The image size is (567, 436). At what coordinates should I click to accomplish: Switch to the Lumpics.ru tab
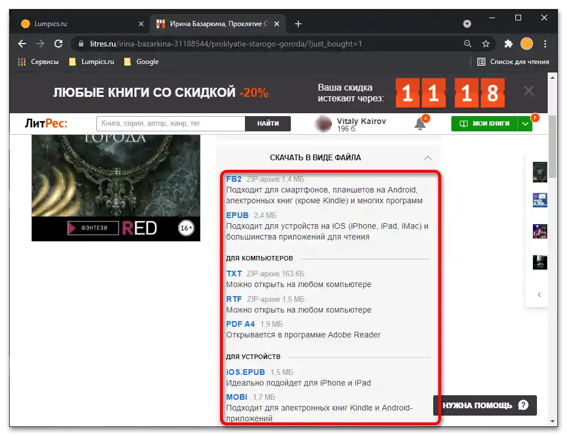tap(81, 24)
